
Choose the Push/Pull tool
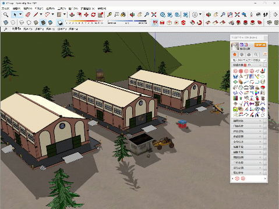click(72, 15)
